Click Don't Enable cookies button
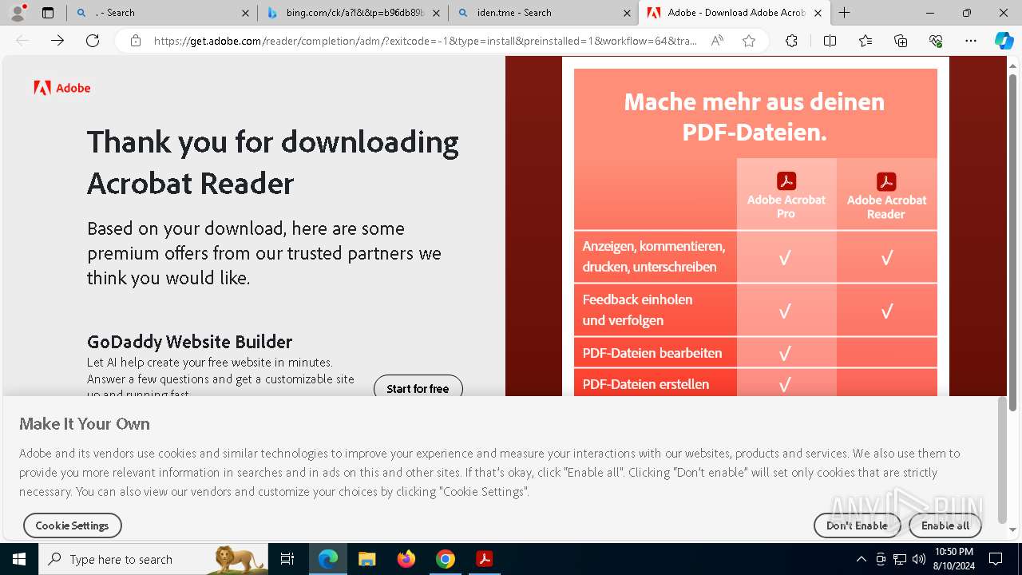This screenshot has width=1022, height=575. click(857, 525)
